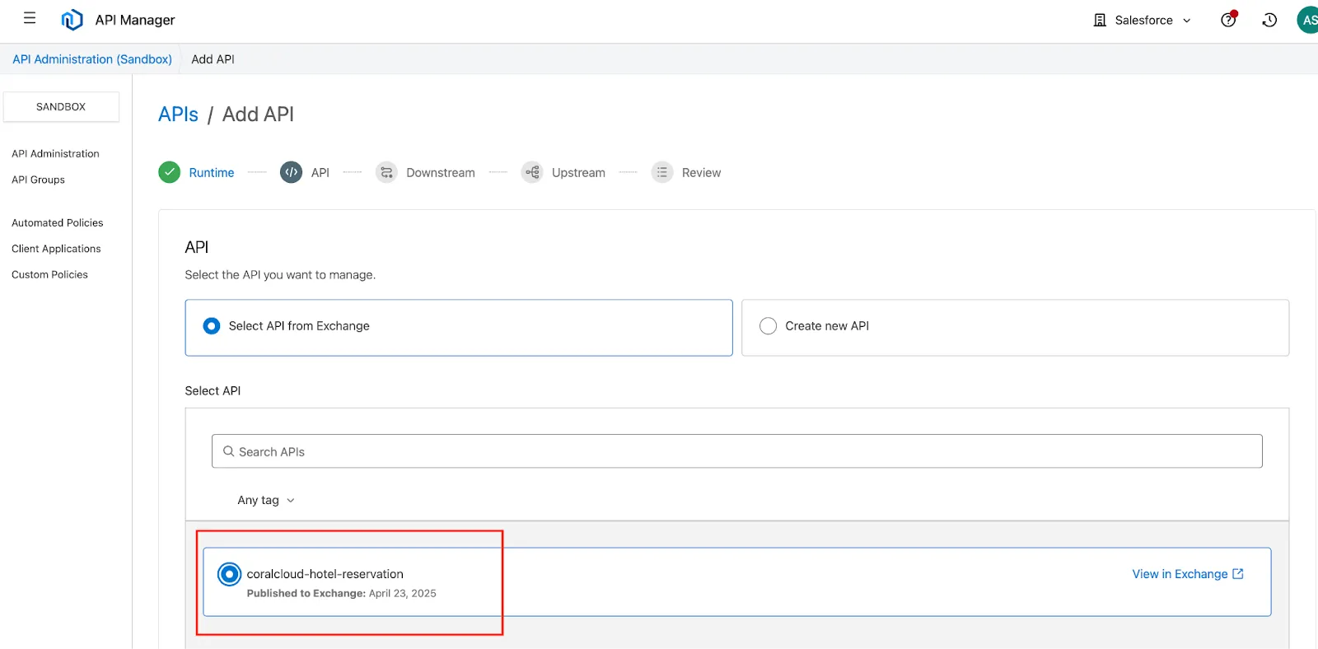Open the hamburger navigation menu
The width and height of the screenshot is (1318, 649).
[x=30, y=18]
